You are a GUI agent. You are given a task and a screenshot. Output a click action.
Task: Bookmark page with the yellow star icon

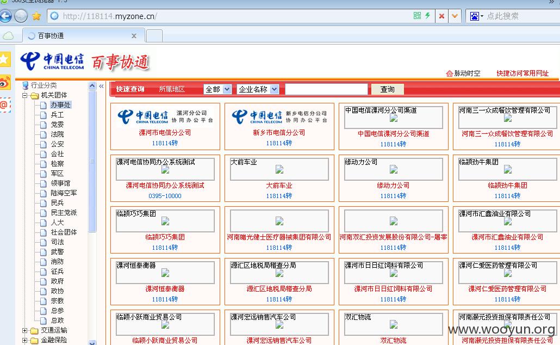(x=36, y=16)
